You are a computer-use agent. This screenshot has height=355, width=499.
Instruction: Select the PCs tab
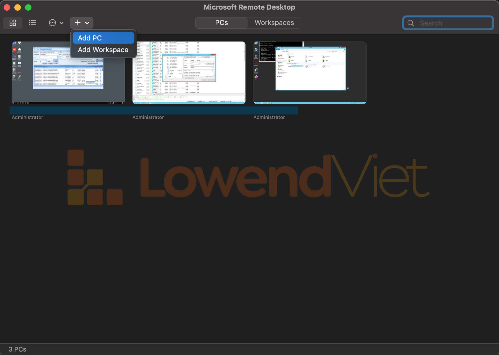tap(222, 23)
